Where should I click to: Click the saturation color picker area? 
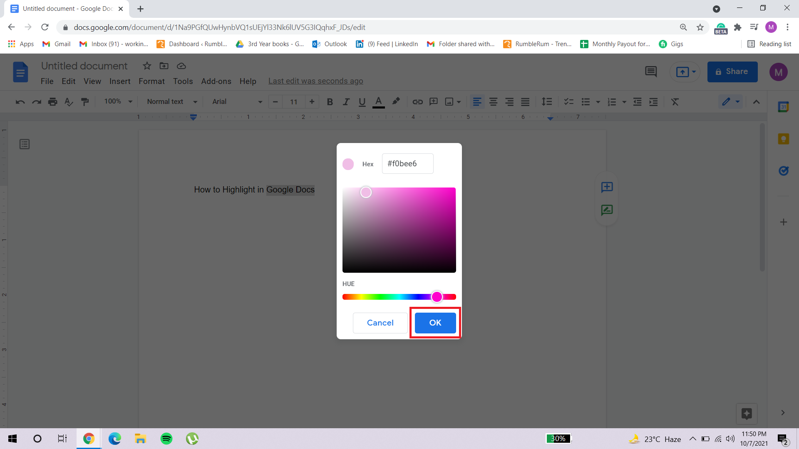pyautogui.click(x=399, y=230)
